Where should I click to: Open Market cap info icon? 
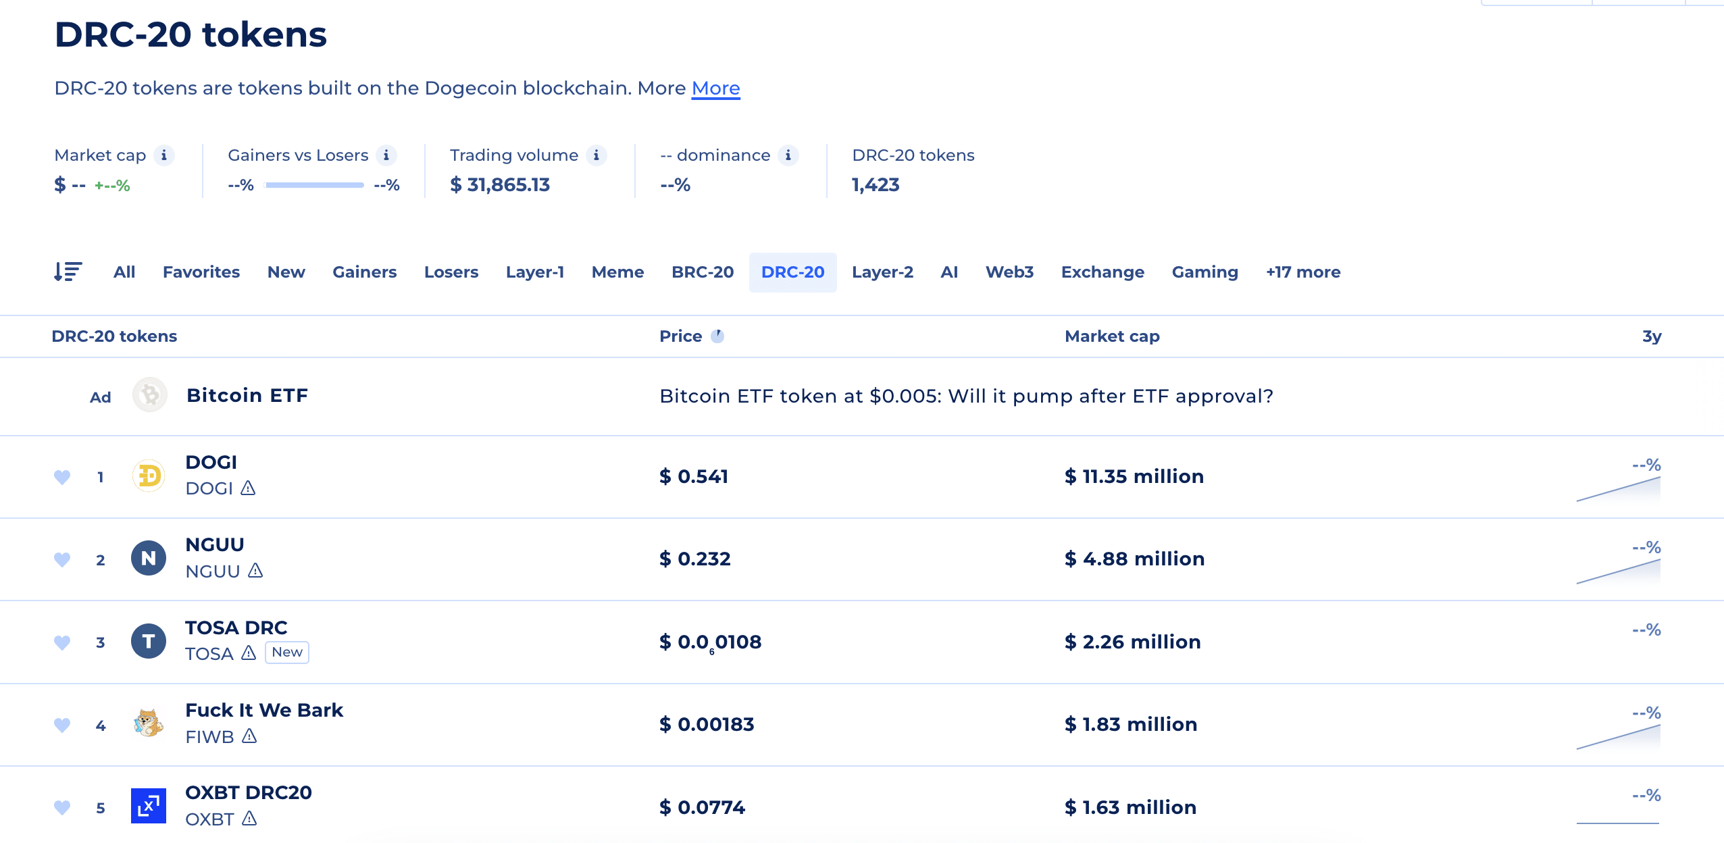[x=163, y=155]
